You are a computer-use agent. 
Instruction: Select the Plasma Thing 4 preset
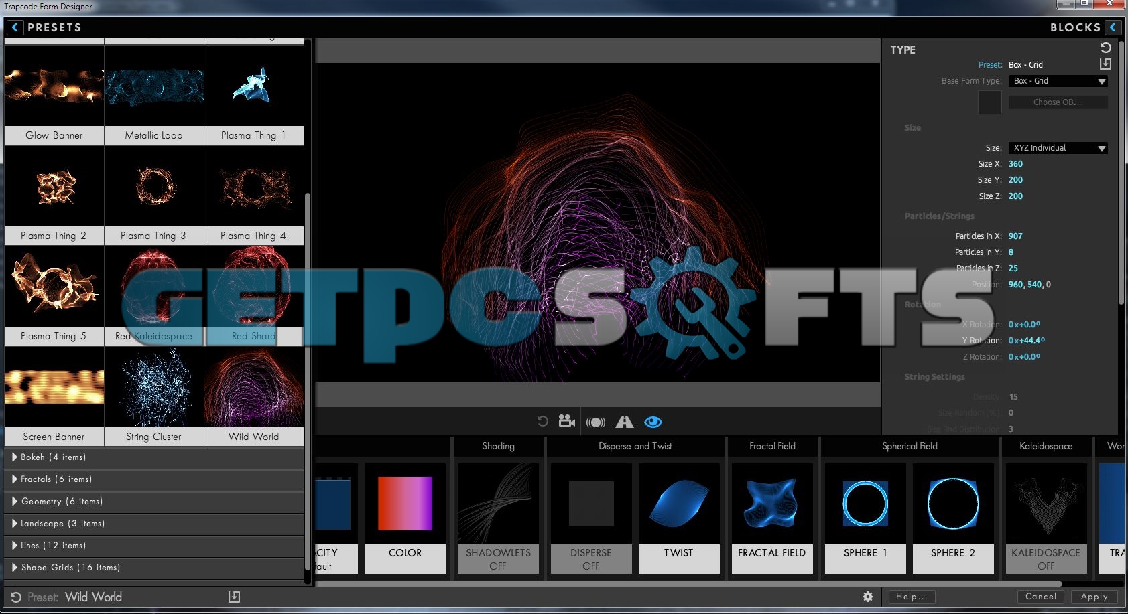point(254,196)
